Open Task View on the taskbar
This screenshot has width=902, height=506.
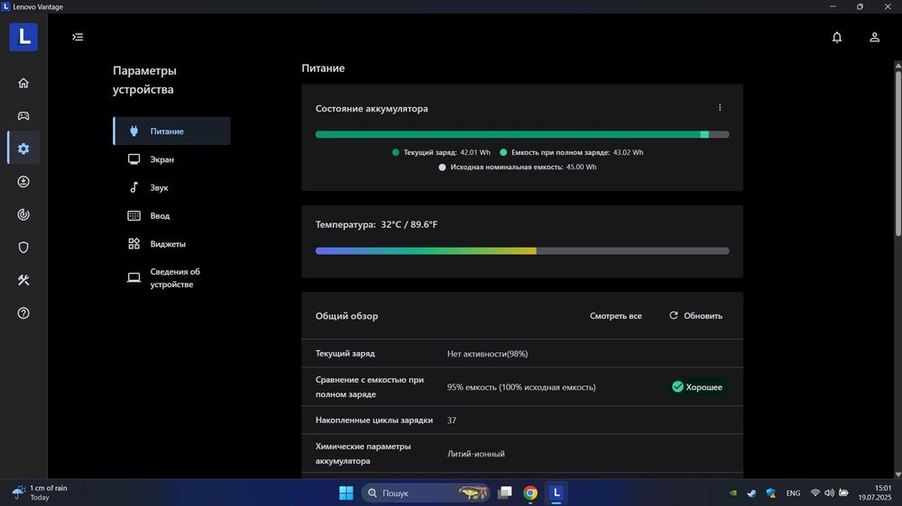click(x=505, y=492)
